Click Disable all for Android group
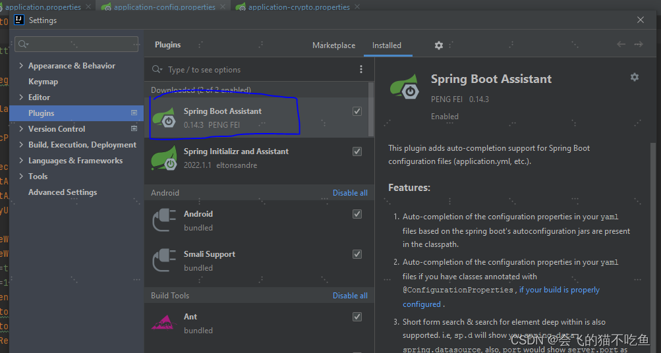 point(350,192)
